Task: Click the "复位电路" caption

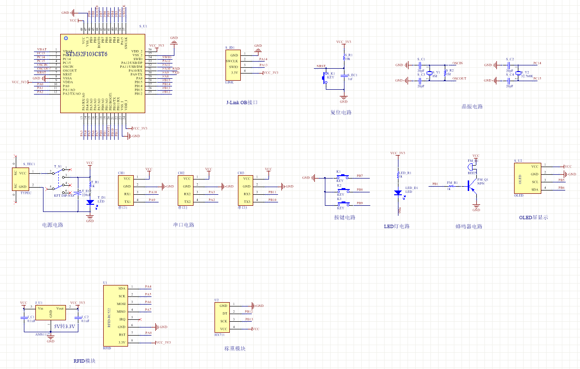Action: [341, 113]
